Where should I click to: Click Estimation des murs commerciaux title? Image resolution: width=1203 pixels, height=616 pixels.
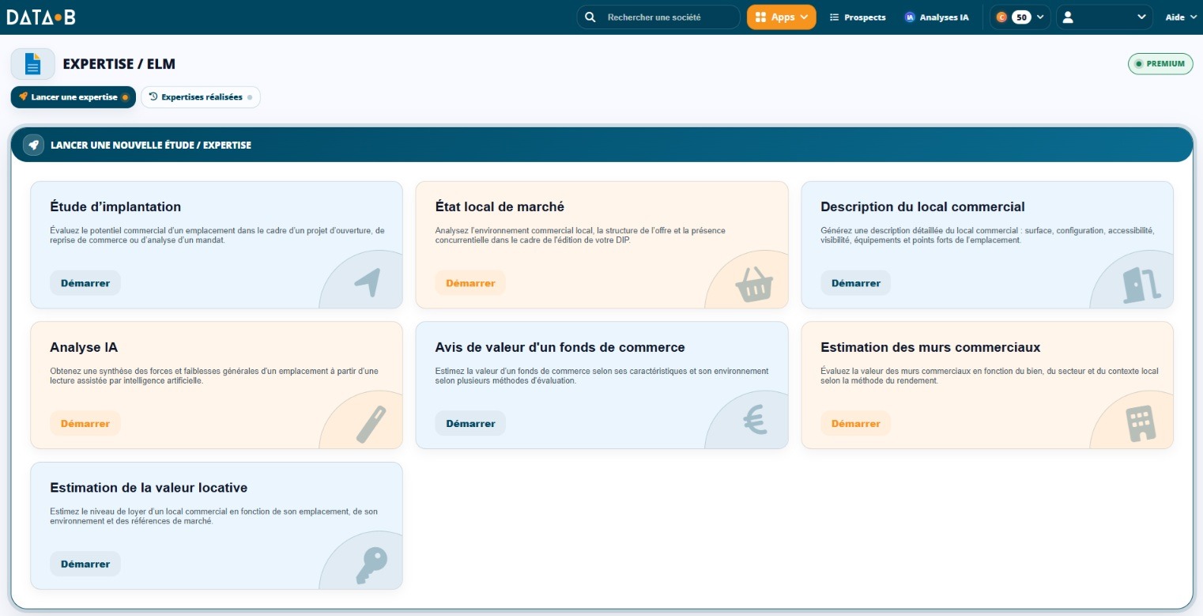point(930,347)
